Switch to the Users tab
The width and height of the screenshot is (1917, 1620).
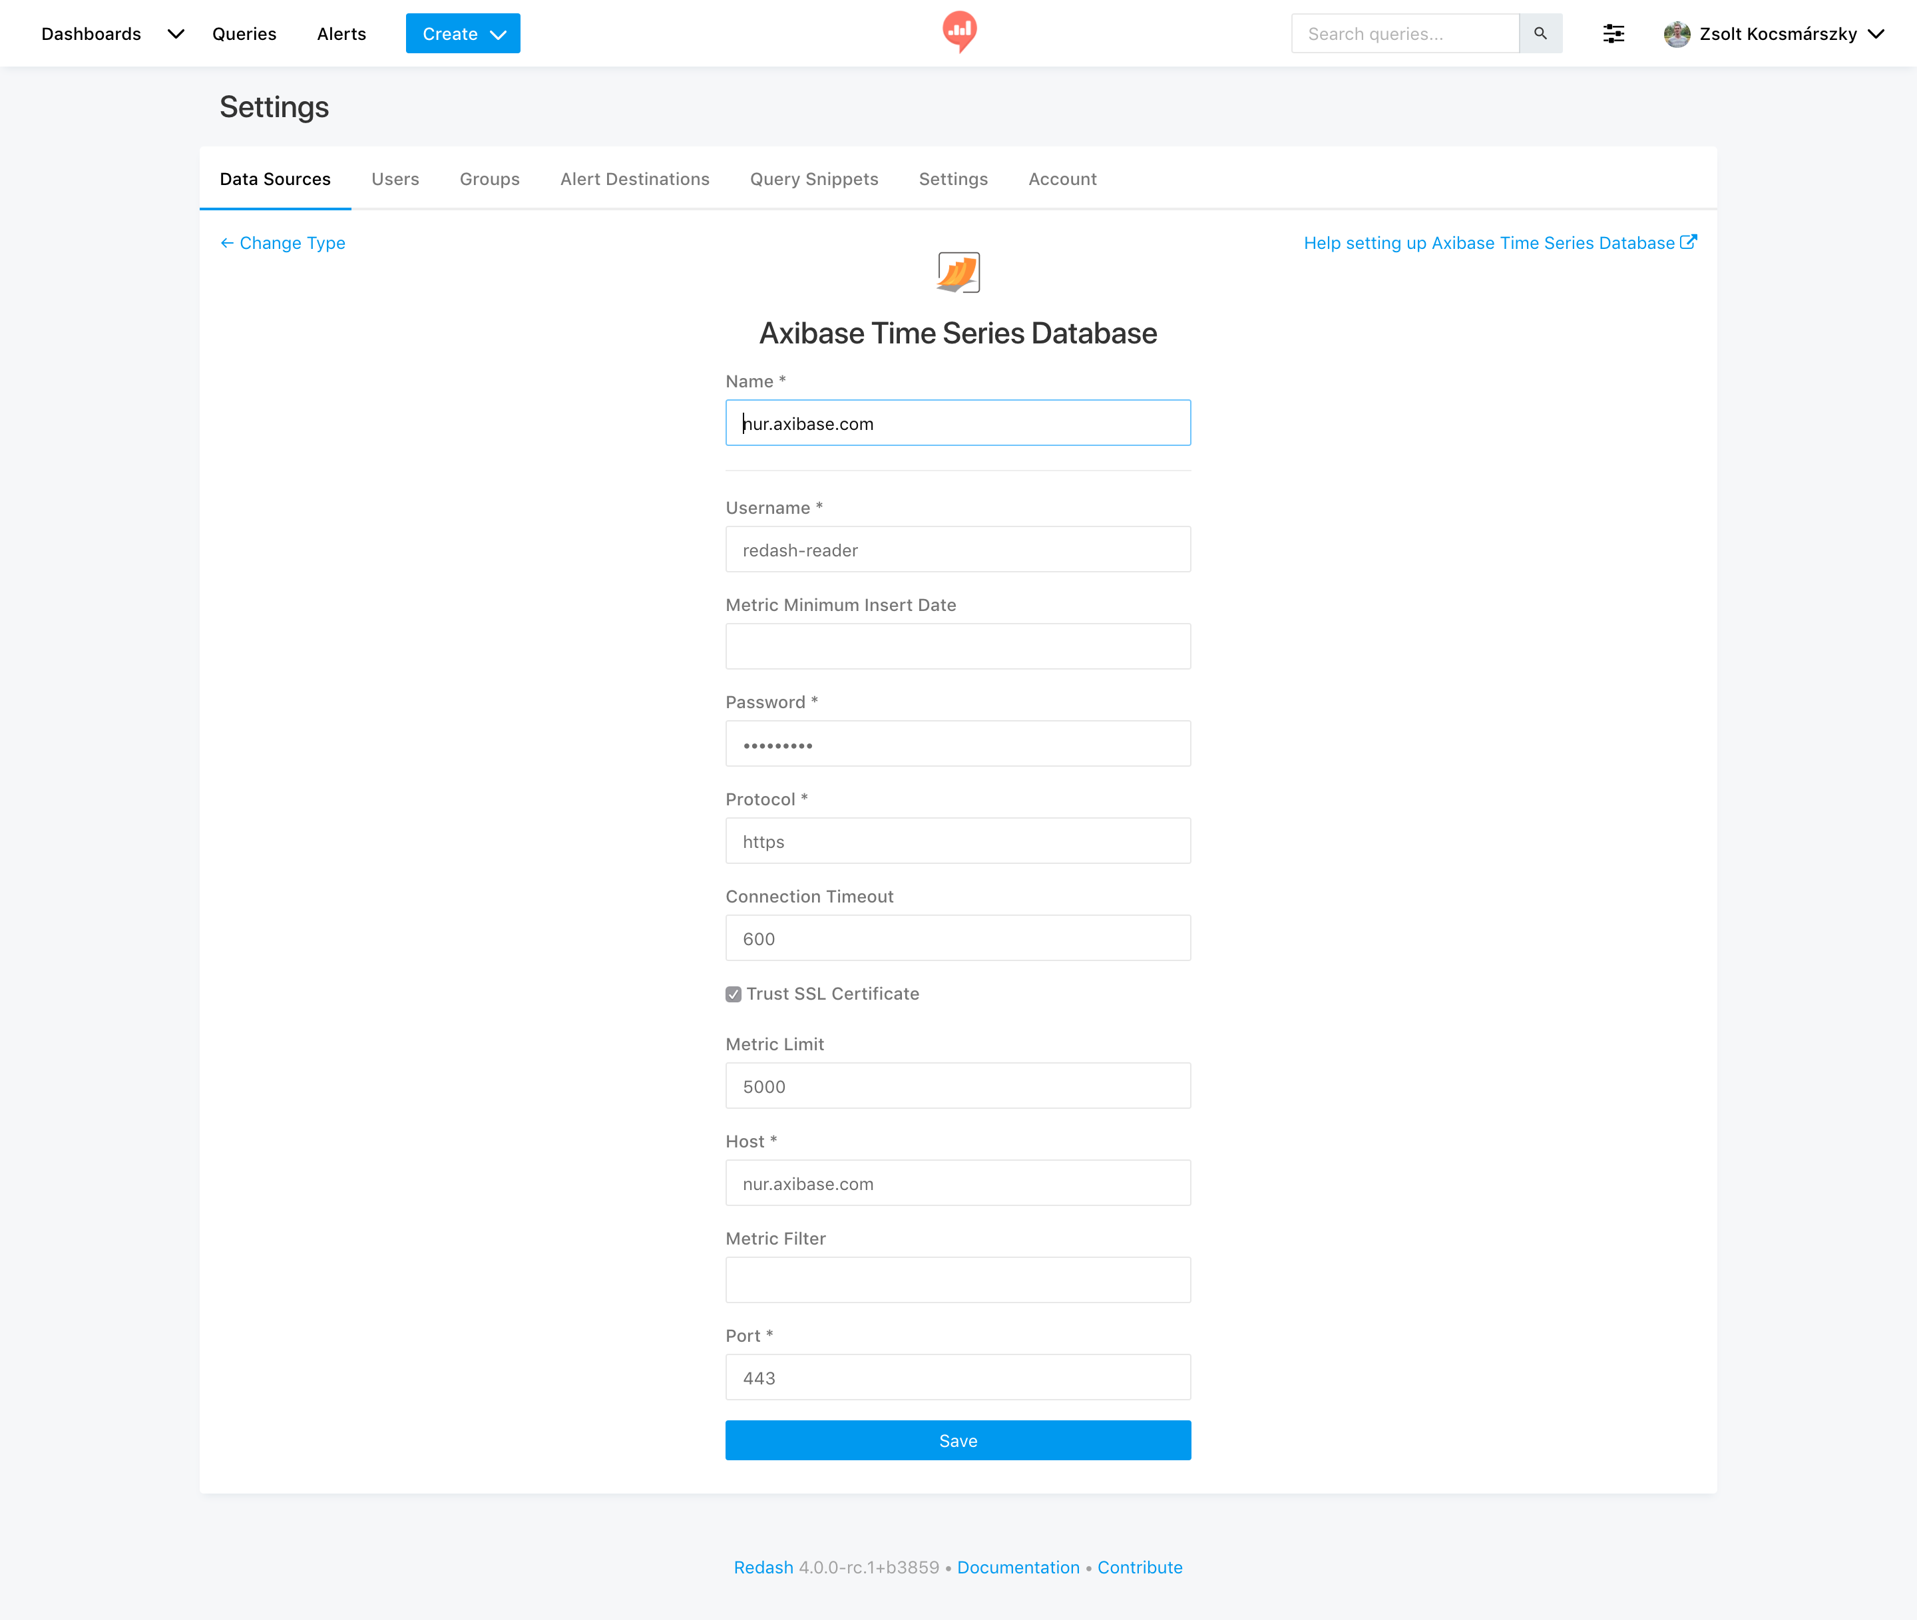pyautogui.click(x=395, y=179)
